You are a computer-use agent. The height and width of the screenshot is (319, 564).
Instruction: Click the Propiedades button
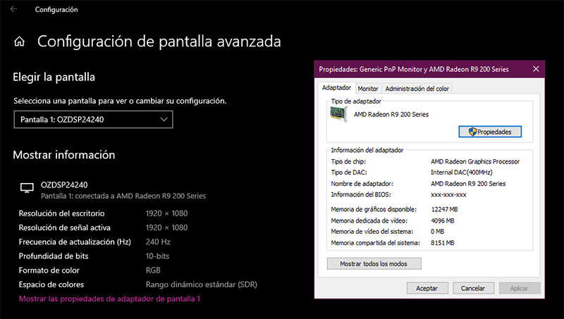pyautogui.click(x=490, y=132)
